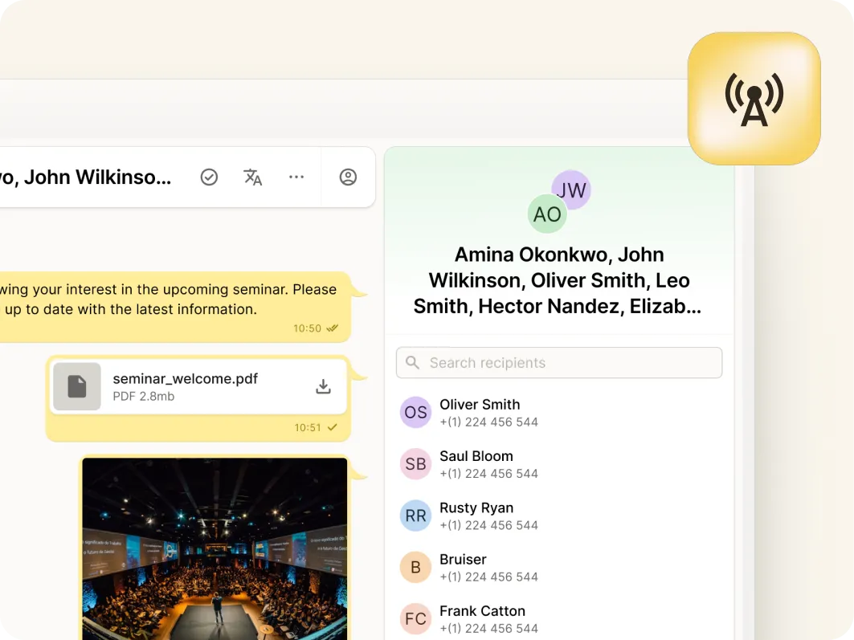
Task: Click the seminar_welcome.pdf file name
Action: [185, 379]
